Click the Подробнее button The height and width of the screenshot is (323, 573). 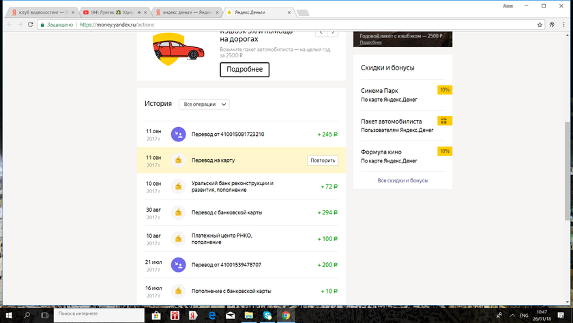click(244, 70)
